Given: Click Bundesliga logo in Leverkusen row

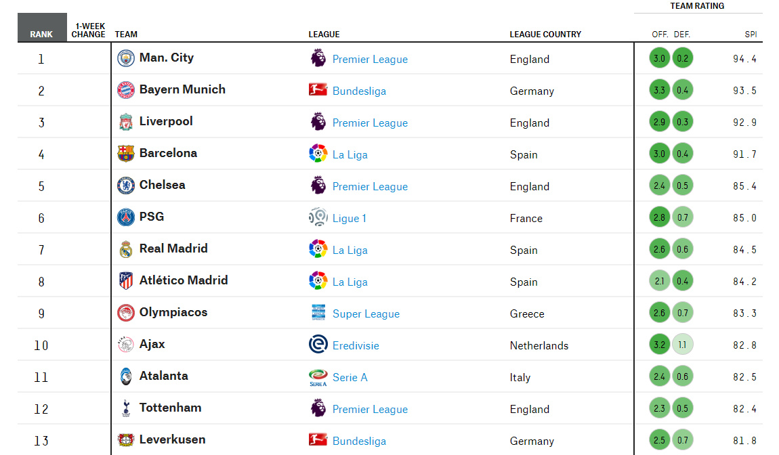Looking at the screenshot, I should click(x=318, y=439).
